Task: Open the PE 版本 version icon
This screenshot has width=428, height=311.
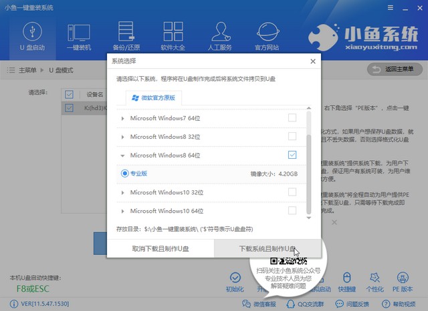Action: pyautogui.click(x=405, y=280)
